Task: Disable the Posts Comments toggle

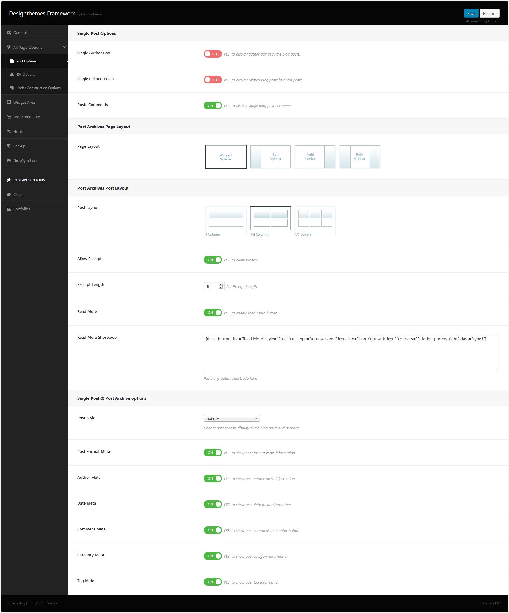Action: tap(213, 105)
